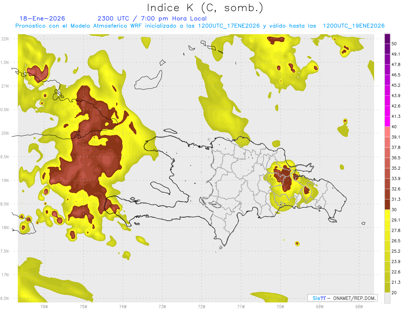Click the legend value "33.9"
This screenshot has width=403, height=311.
(396, 179)
